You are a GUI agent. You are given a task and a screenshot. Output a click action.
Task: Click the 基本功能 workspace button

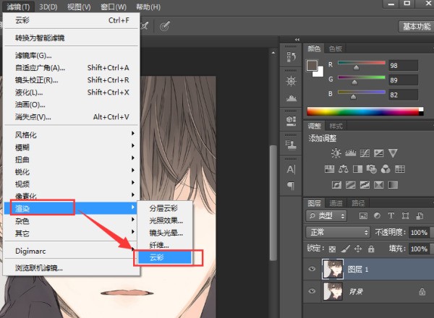pyautogui.click(x=414, y=26)
